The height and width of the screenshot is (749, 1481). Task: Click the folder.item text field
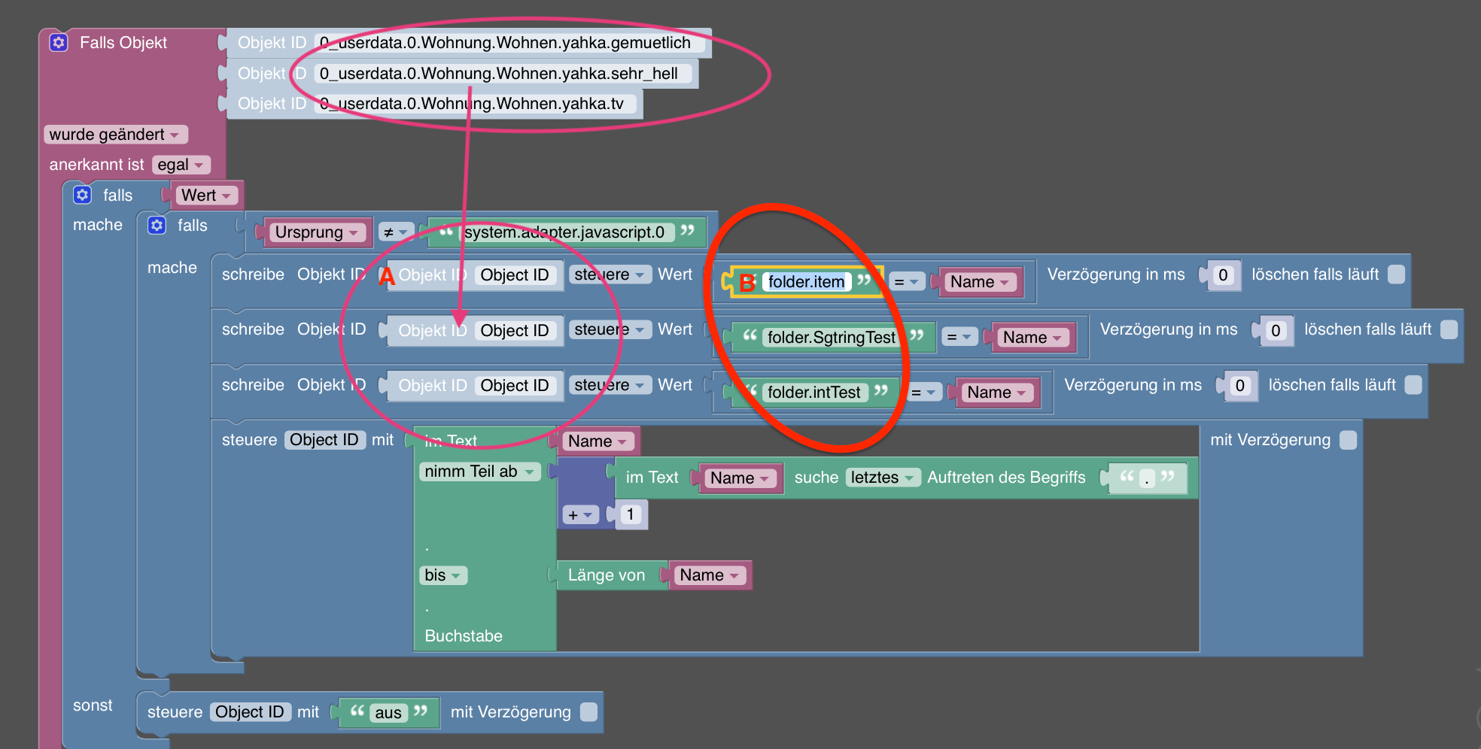806,282
